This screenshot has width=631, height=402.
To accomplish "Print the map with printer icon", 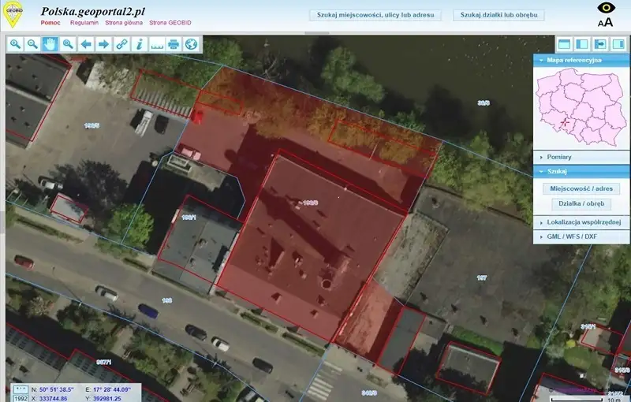I will tap(174, 44).
